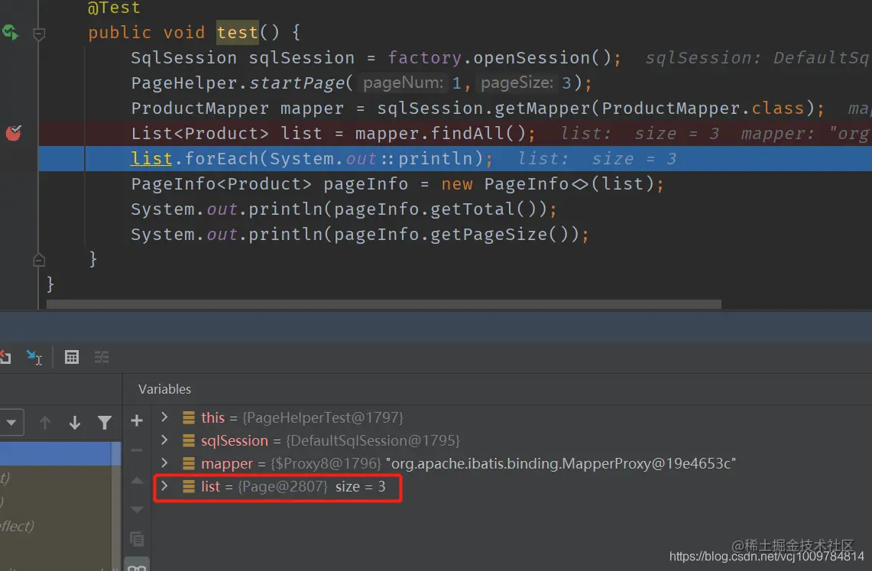This screenshot has width=872, height=571.
Task: Click the horizontal editor scrollbar
Action: [384, 304]
